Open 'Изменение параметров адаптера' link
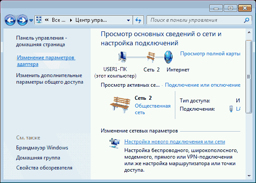This screenshot has height=183, width=256. (46, 61)
